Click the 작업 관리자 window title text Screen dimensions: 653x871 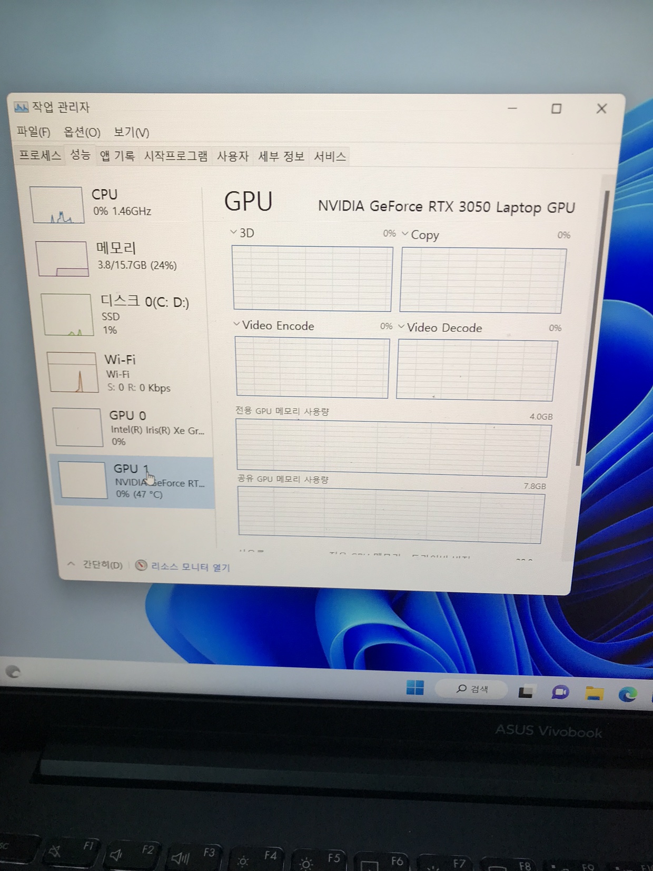(61, 107)
